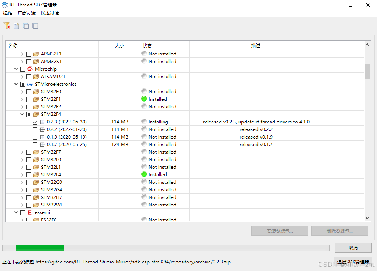The image size is (377, 271).
Task: Click the STMicroelectronics ST logo icon
Action: 30,84
